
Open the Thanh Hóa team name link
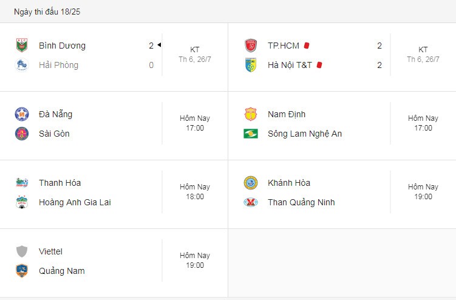[60, 183]
